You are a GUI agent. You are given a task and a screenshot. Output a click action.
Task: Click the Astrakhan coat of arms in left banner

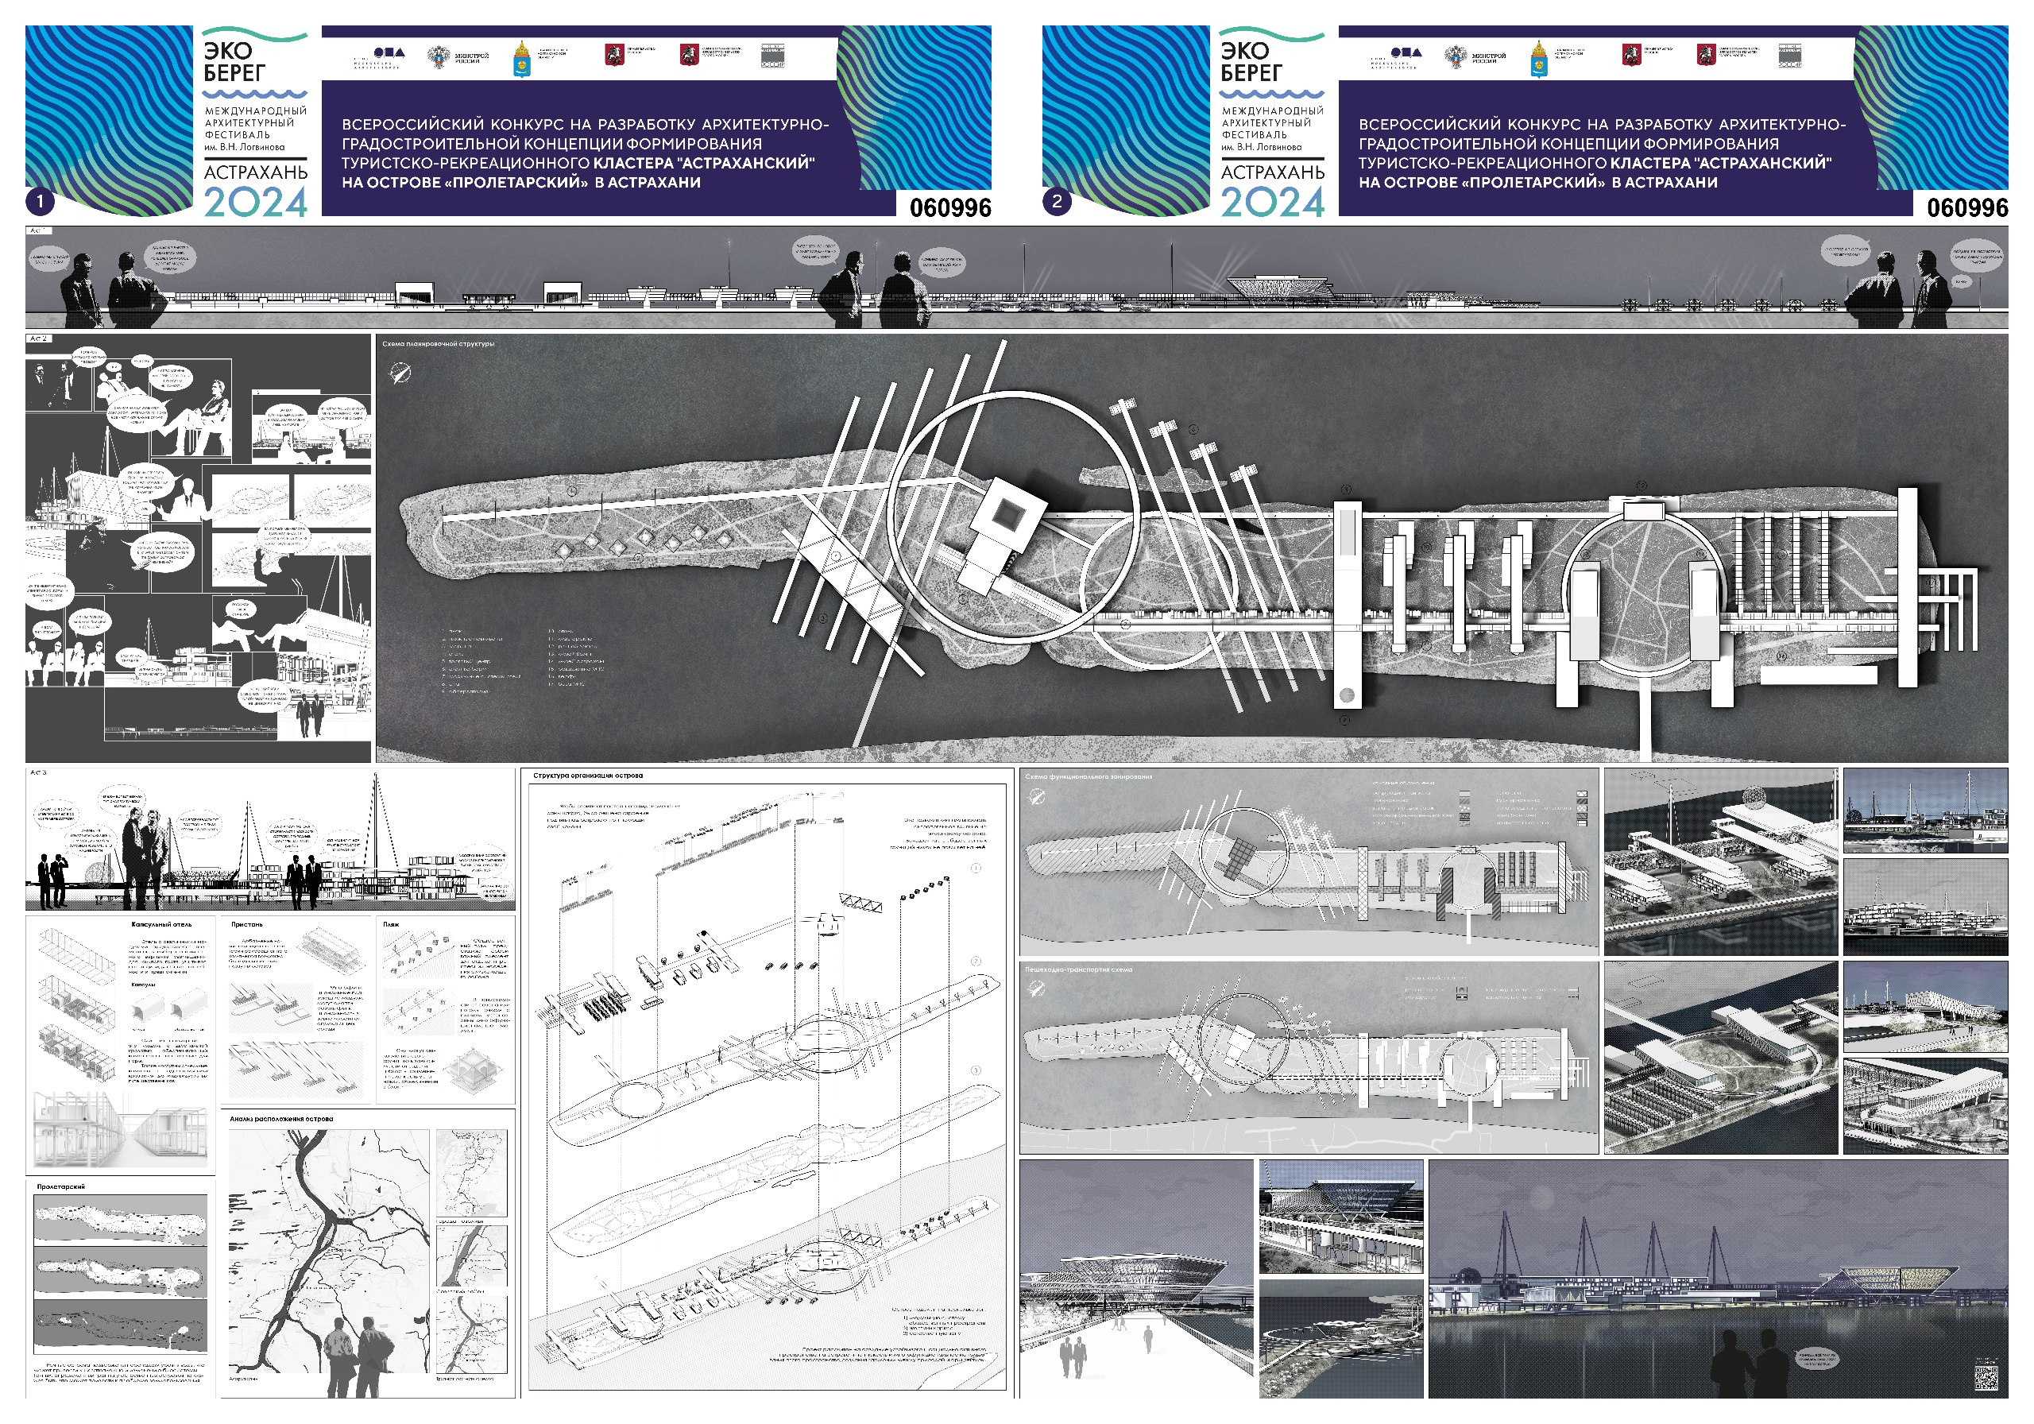tap(524, 60)
